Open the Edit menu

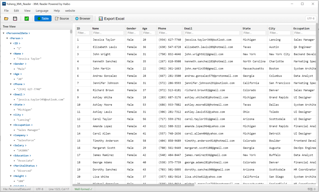click(16, 11)
